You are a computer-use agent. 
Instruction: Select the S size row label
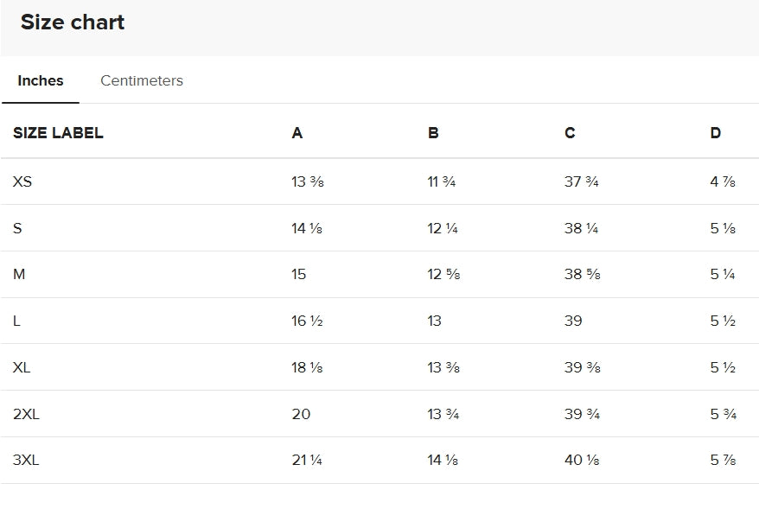coord(17,228)
